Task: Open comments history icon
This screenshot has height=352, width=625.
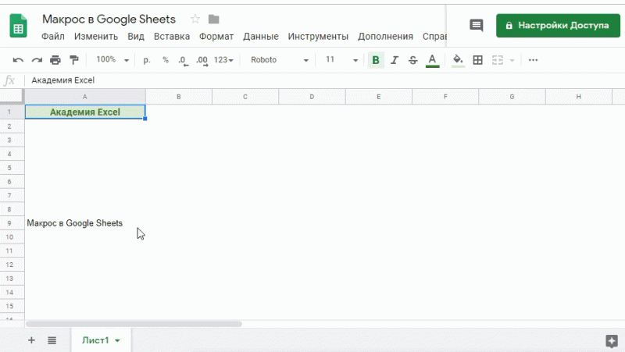Action: 477,26
